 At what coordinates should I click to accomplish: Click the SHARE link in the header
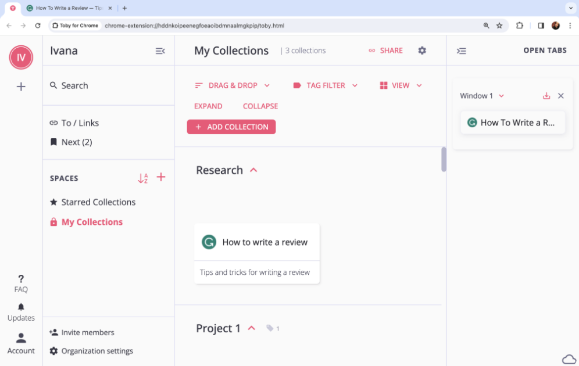click(x=385, y=51)
